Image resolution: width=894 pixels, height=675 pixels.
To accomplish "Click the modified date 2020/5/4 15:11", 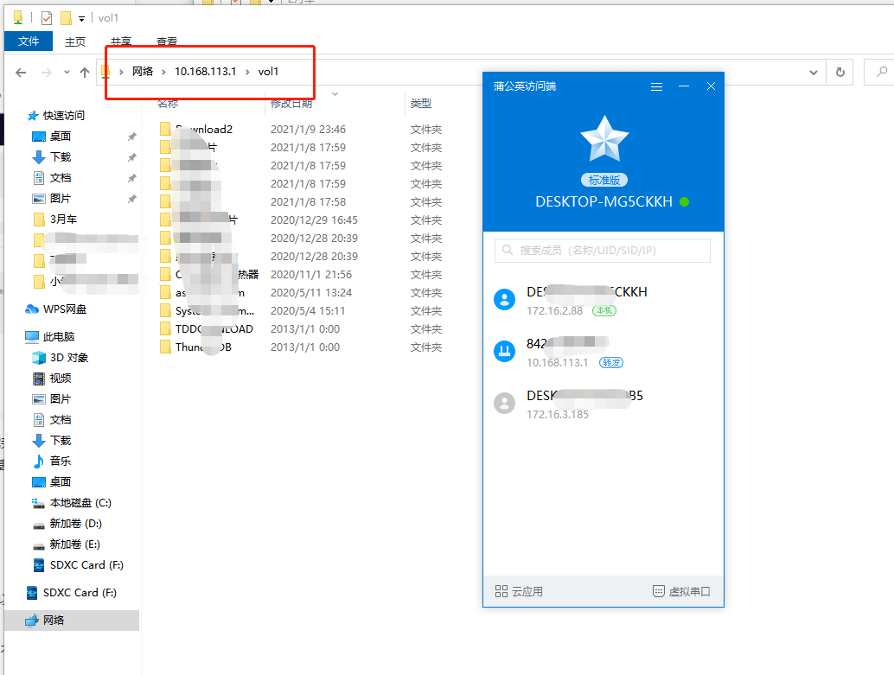I will coord(308,310).
